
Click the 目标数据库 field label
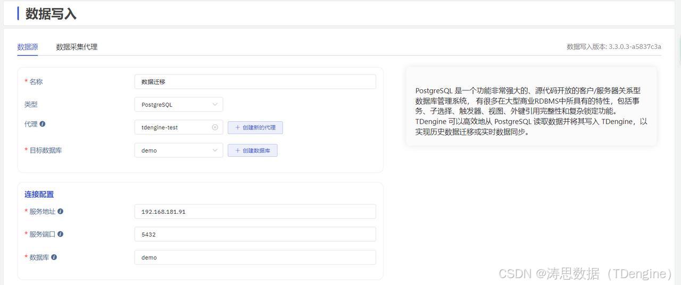[x=45, y=150]
